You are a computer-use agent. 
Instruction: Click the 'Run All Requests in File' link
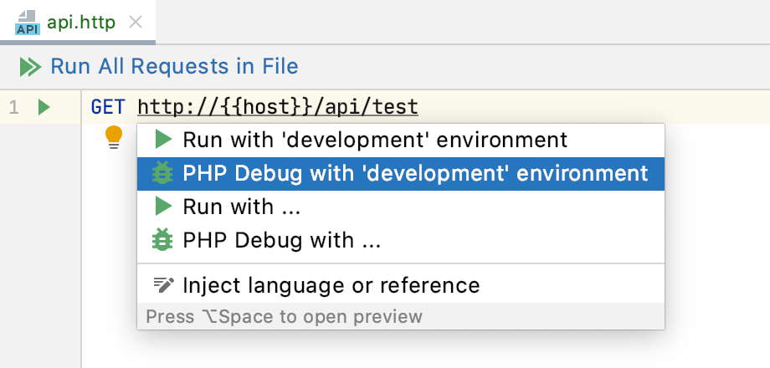tap(174, 66)
